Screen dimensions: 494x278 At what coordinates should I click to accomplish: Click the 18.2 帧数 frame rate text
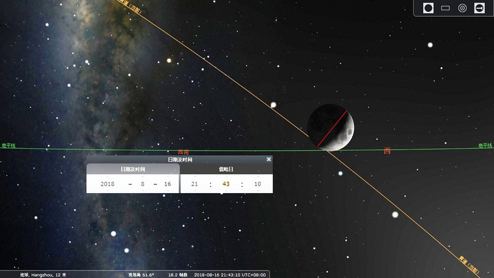tap(178, 275)
